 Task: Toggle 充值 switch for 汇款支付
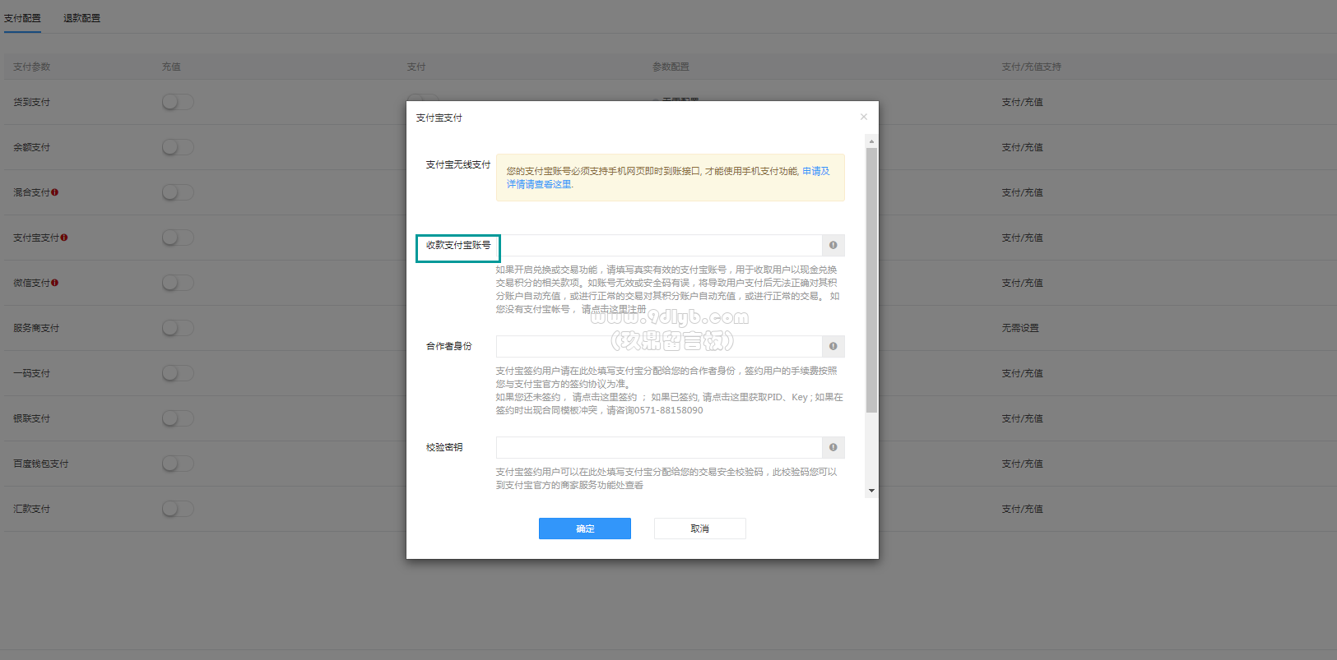pyautogui.click(x=178, y=509)
